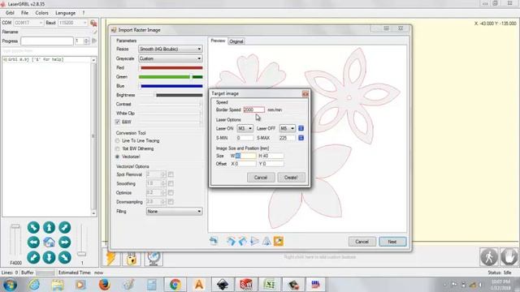Image resolution: width=520 pixels, height=292 pixels.
Task: Click the padlock unlock button
Action: click(x=132, y=258)
